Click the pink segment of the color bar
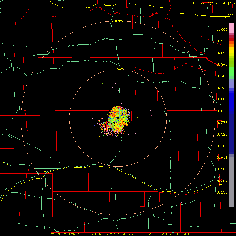The height and width of the screenshot is (236, 236). pyautogui.click(x=232, y=28)
